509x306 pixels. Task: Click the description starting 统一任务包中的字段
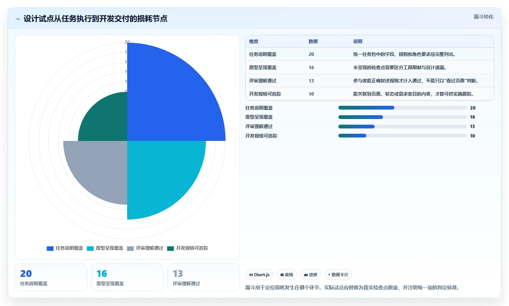tap(405, 54)
